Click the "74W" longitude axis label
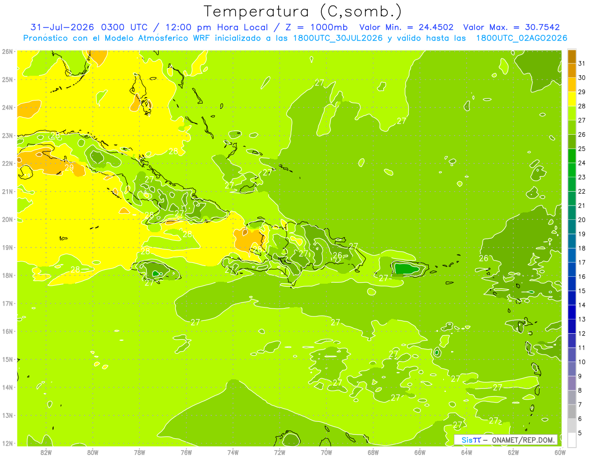The image size is (595, 459). 233,452
